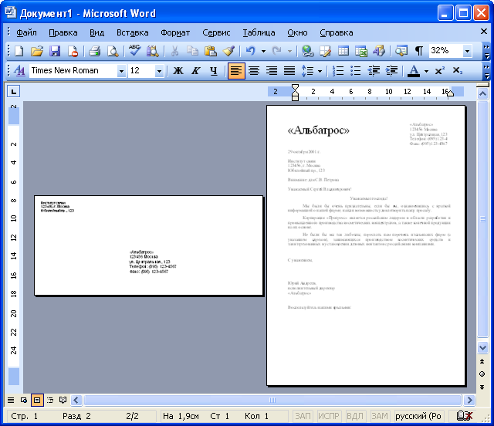
Task: Toggle the paragraph marks ¶ button
Action: pos(418,51)
